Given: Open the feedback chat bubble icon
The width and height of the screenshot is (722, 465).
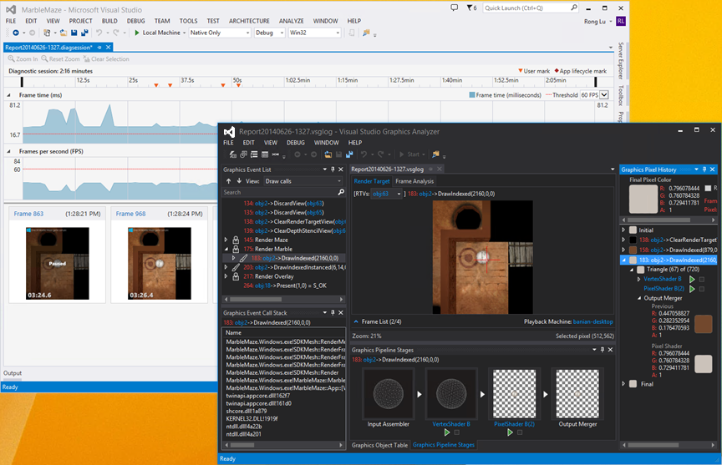Looking at the screenshot, I should [x=455, y=8].
